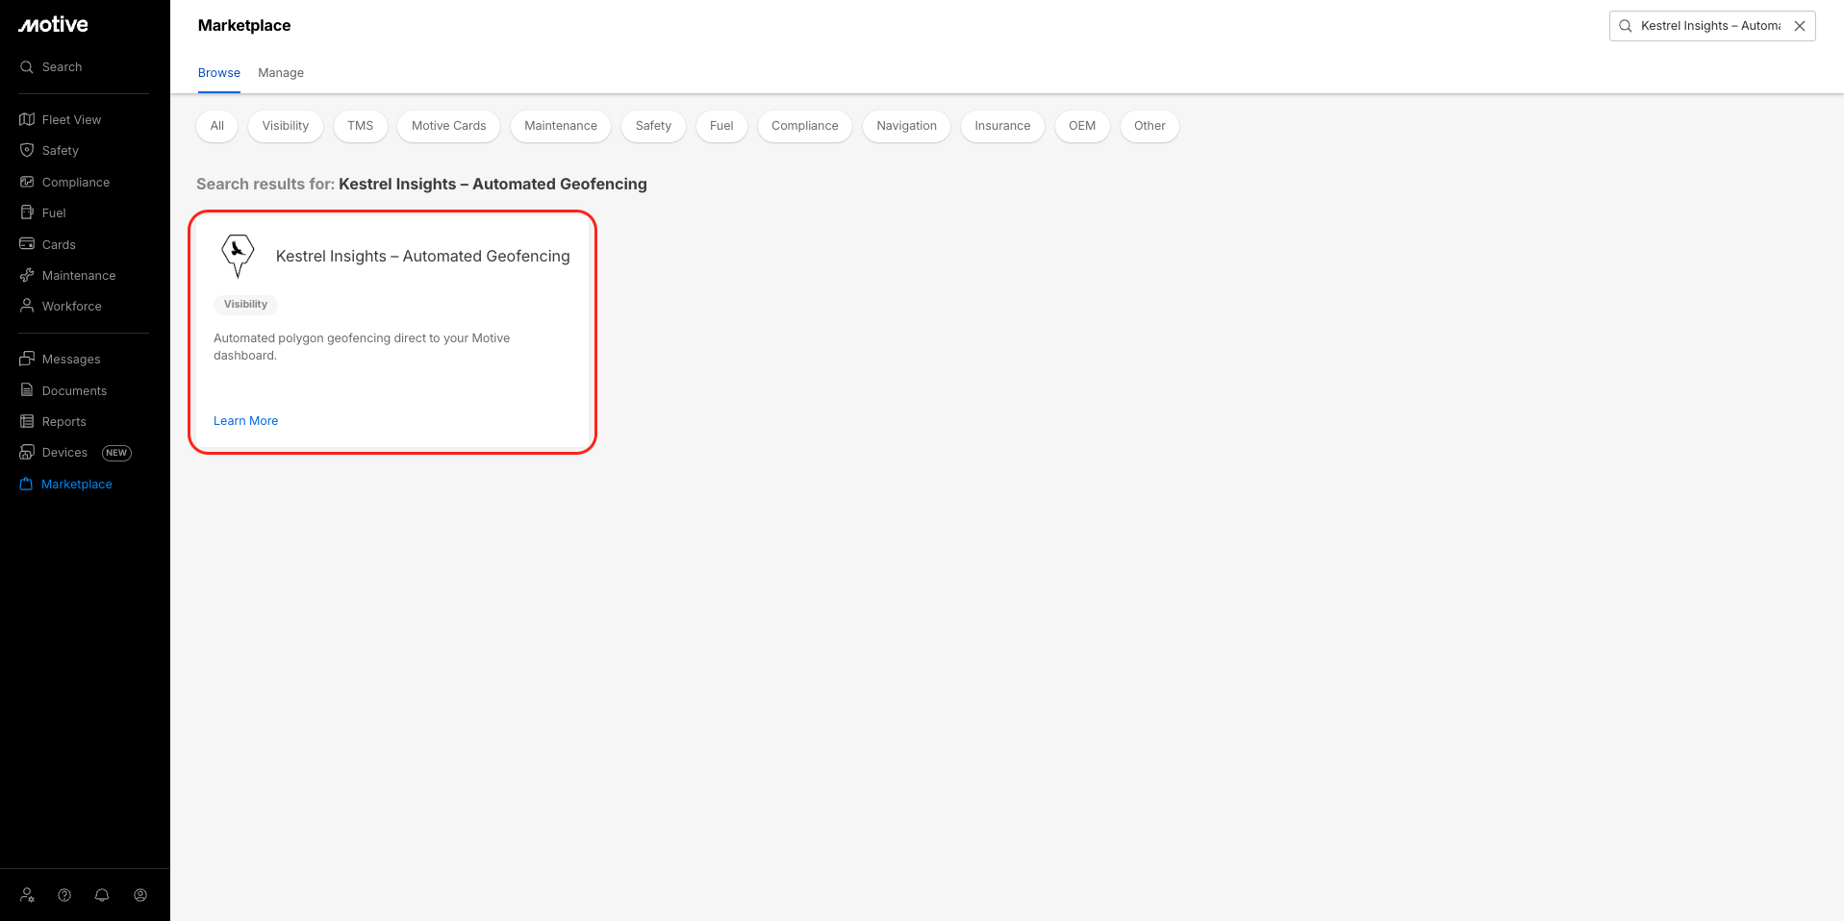Open Fleet View map icon
The image size is (1844, 921).
point(27,119)
